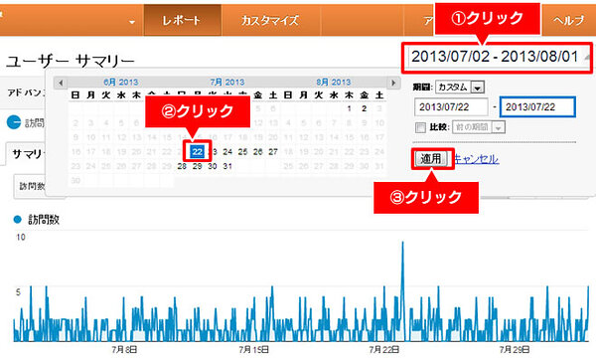Open the ヘルプ menu
The height and width of the screenshot is (362, 596).
coord(568,20)
